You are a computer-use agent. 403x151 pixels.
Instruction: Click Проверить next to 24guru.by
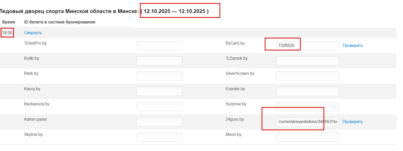click(353, 122)
